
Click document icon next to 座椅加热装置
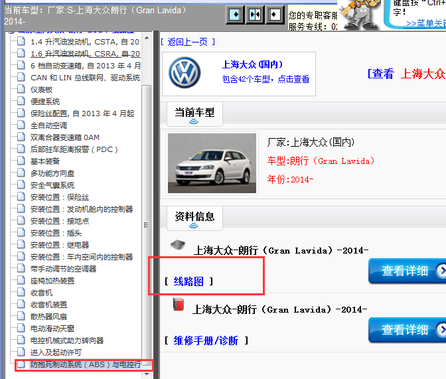tap(21, 281)
